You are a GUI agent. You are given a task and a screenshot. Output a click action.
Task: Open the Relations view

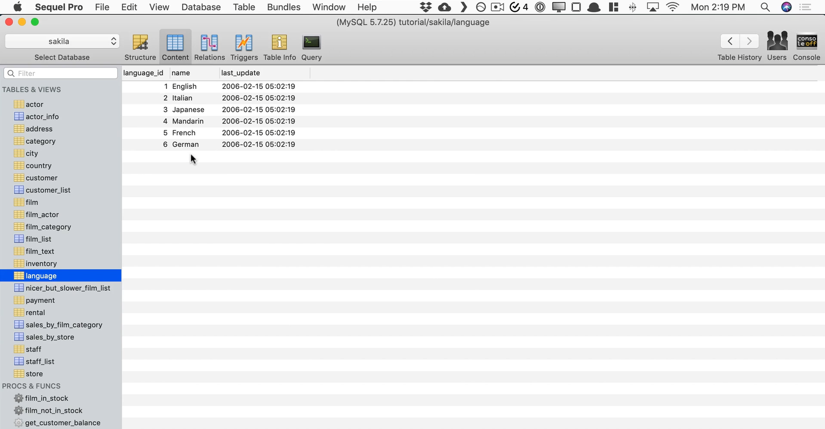click(x=209, y=47)
